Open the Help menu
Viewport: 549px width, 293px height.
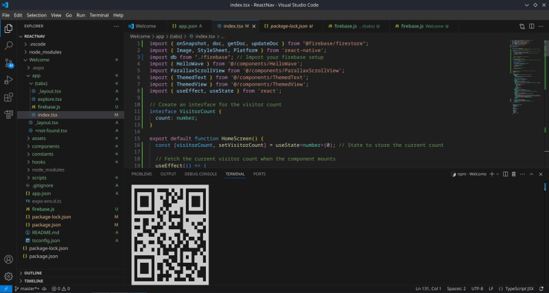(x=118, y=15)
